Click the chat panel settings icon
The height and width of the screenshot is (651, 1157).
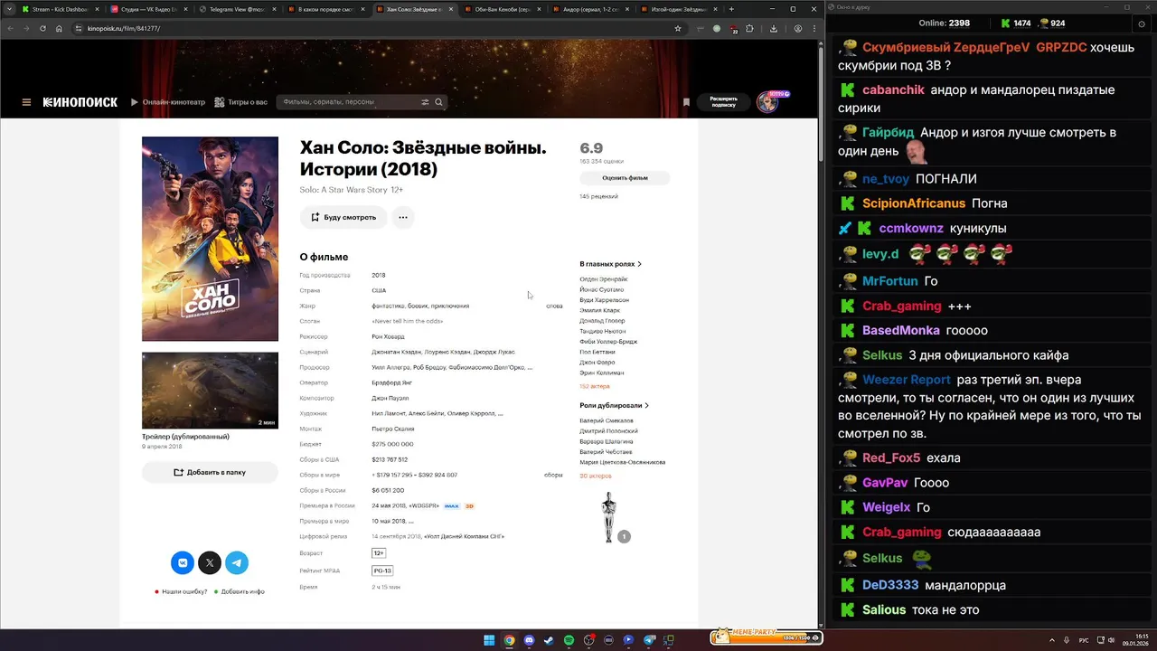(1141, 24)
